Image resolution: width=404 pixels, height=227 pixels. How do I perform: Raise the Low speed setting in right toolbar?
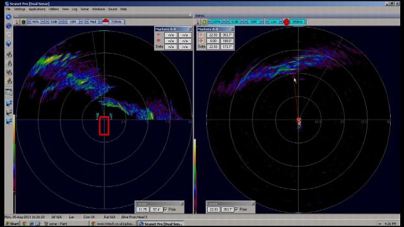[x=281, y=22]
